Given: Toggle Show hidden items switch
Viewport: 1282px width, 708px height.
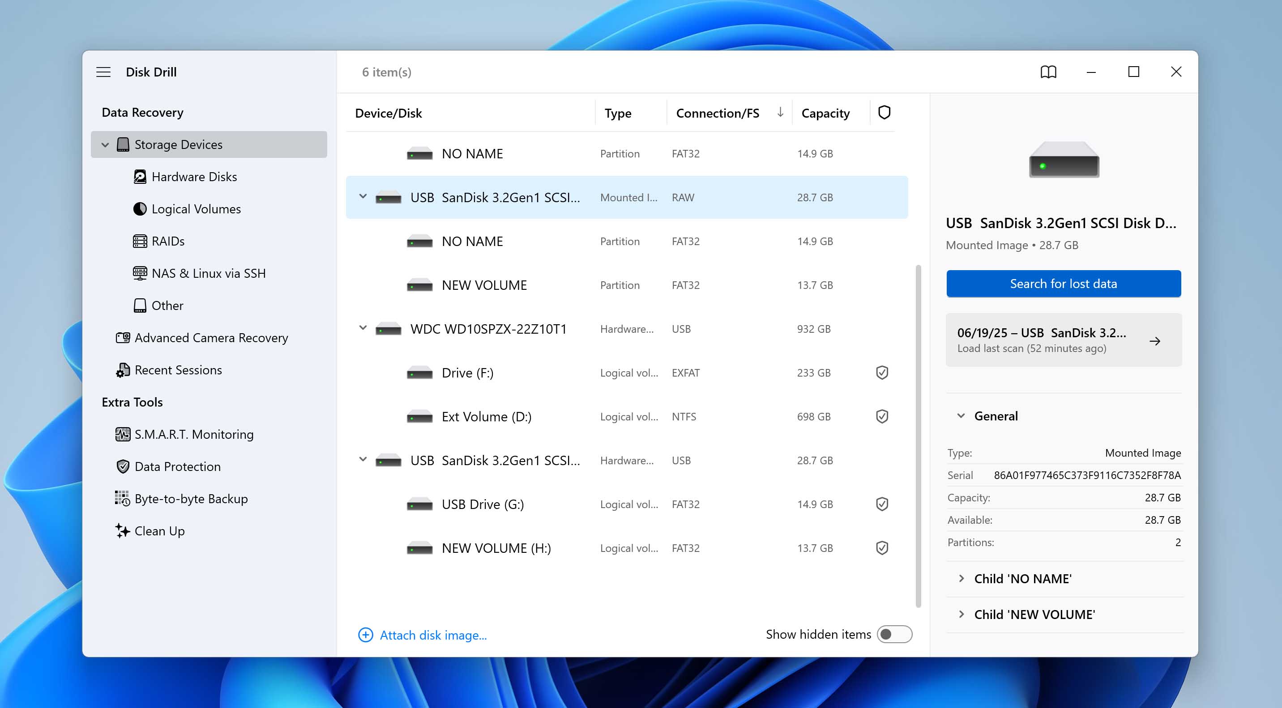Looking at the screenshot, I should pos(894,634).
